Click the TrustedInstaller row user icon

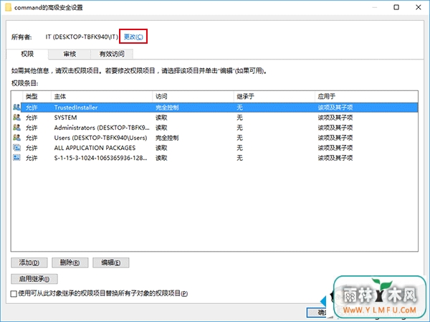click(x=16, y=107)
